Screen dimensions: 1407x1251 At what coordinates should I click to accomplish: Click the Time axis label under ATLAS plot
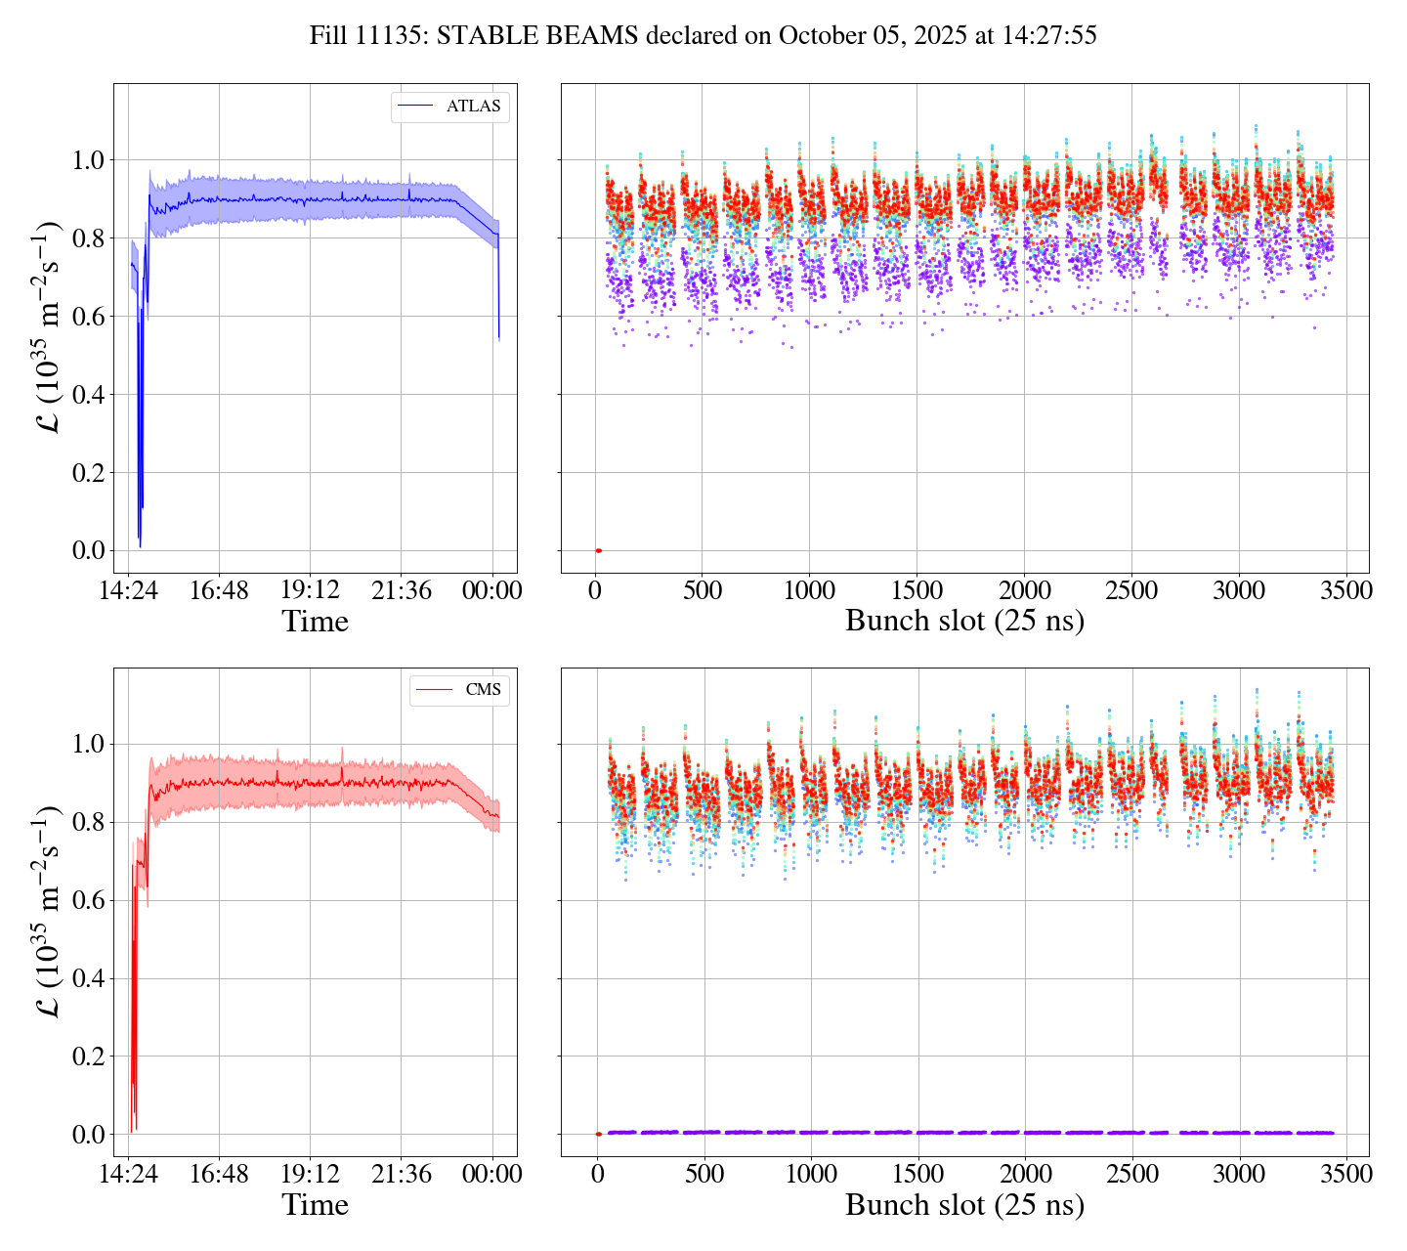click(x=315, y=622)
